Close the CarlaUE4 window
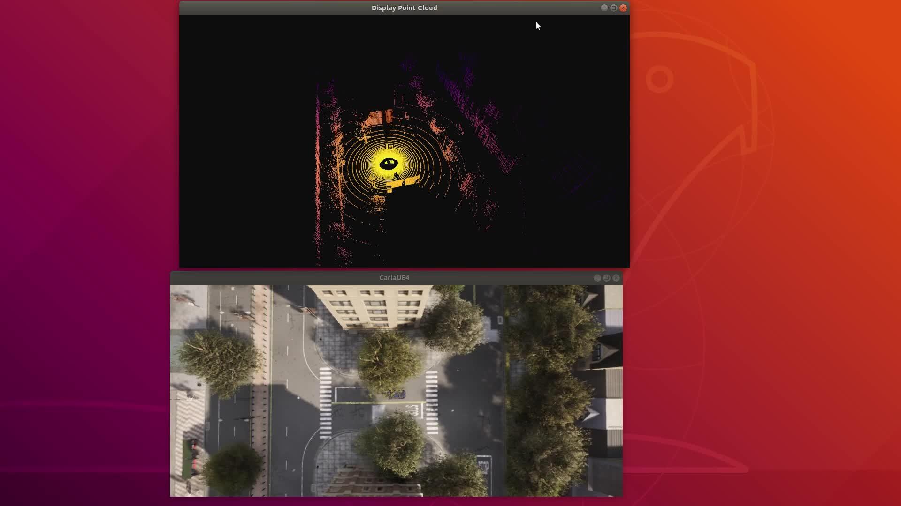This screenshot has width=901, height=506. point(616,278)
